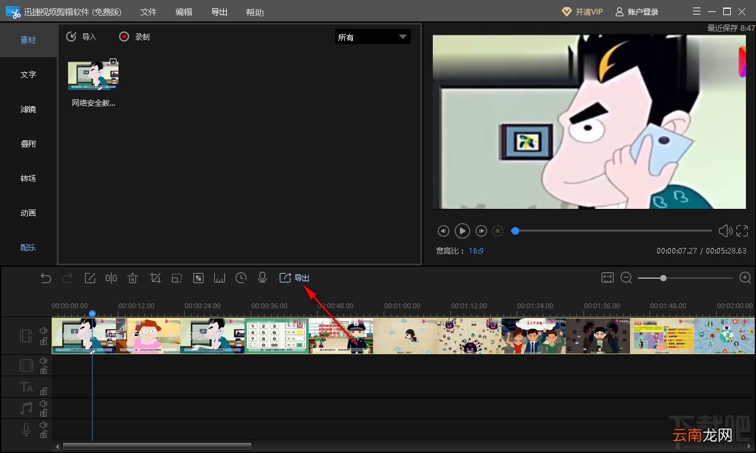Zoom in the timeline with plus icon

click(745, 277)
